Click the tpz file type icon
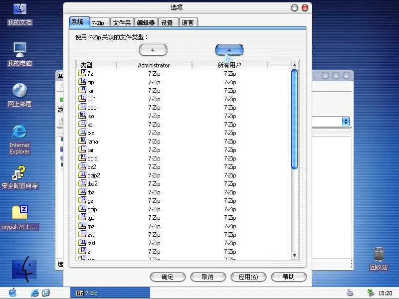 click(x=82, y=226)
